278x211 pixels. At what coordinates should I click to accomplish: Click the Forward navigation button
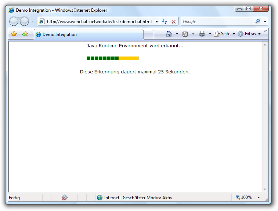pos(24,22)
